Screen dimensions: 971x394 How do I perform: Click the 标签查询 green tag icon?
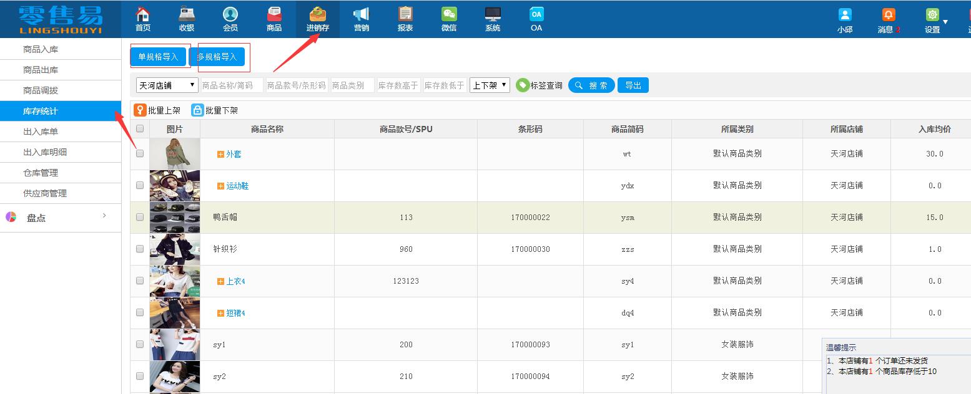[x=523, y=85]
